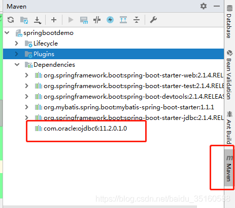Click the Collapse All toolbar icon
The width and height of the screenshot is (235, 208).
click(137, 20)
